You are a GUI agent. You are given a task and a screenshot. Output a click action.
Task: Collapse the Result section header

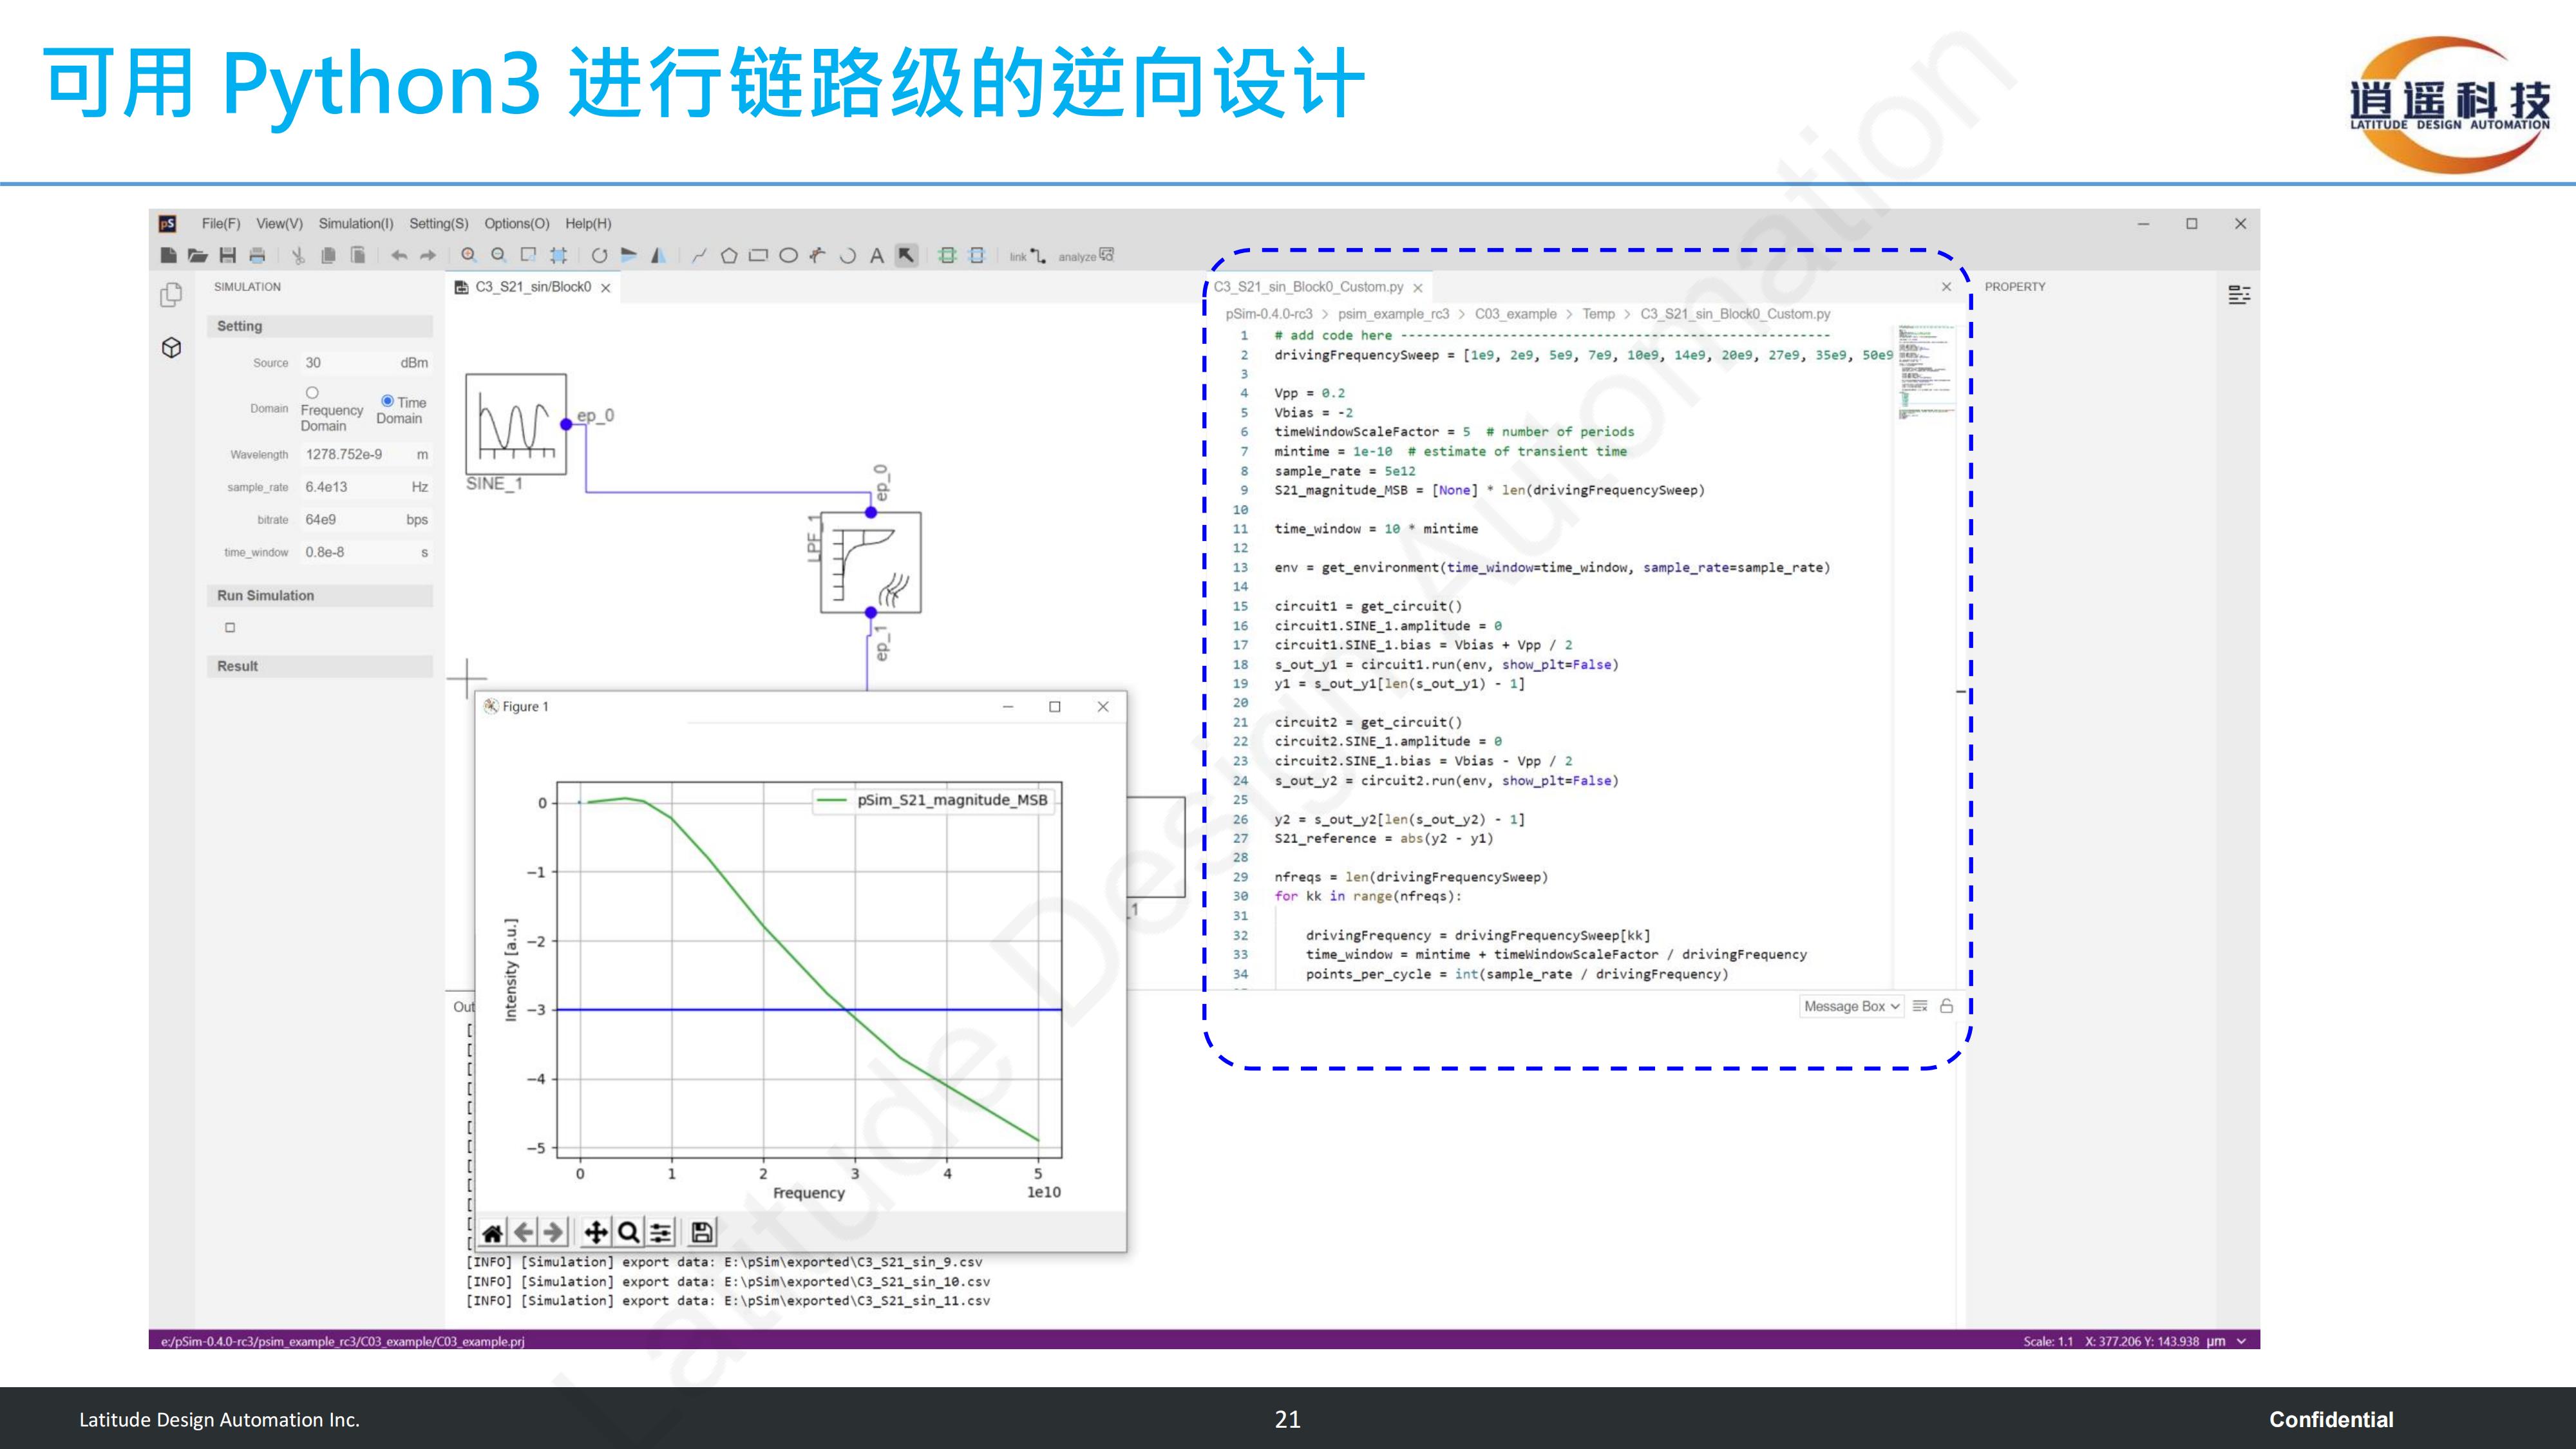tap(319, 666)
